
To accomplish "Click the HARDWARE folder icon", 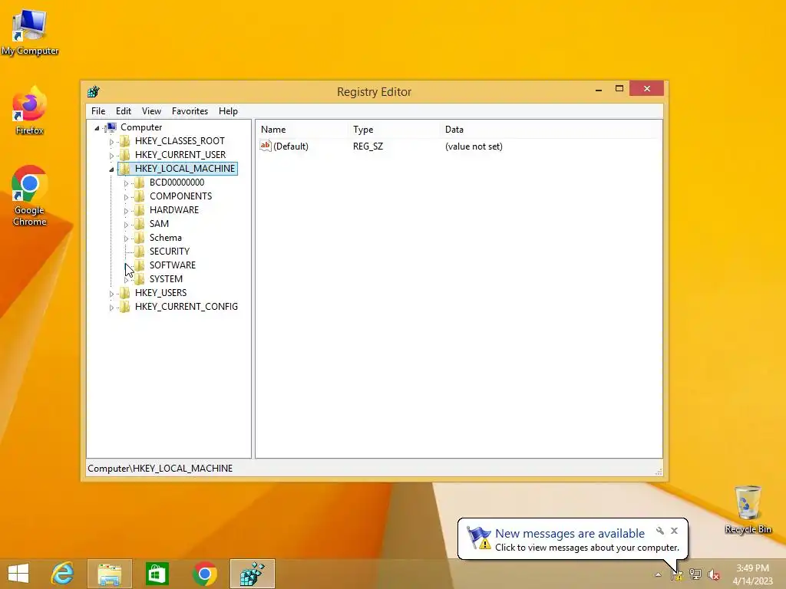I will [x=140, y=210].
